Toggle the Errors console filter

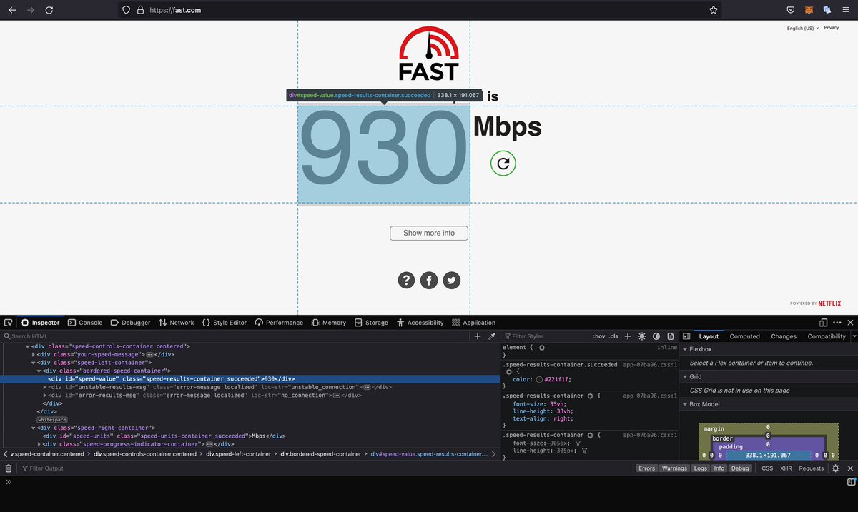[646, 468]
